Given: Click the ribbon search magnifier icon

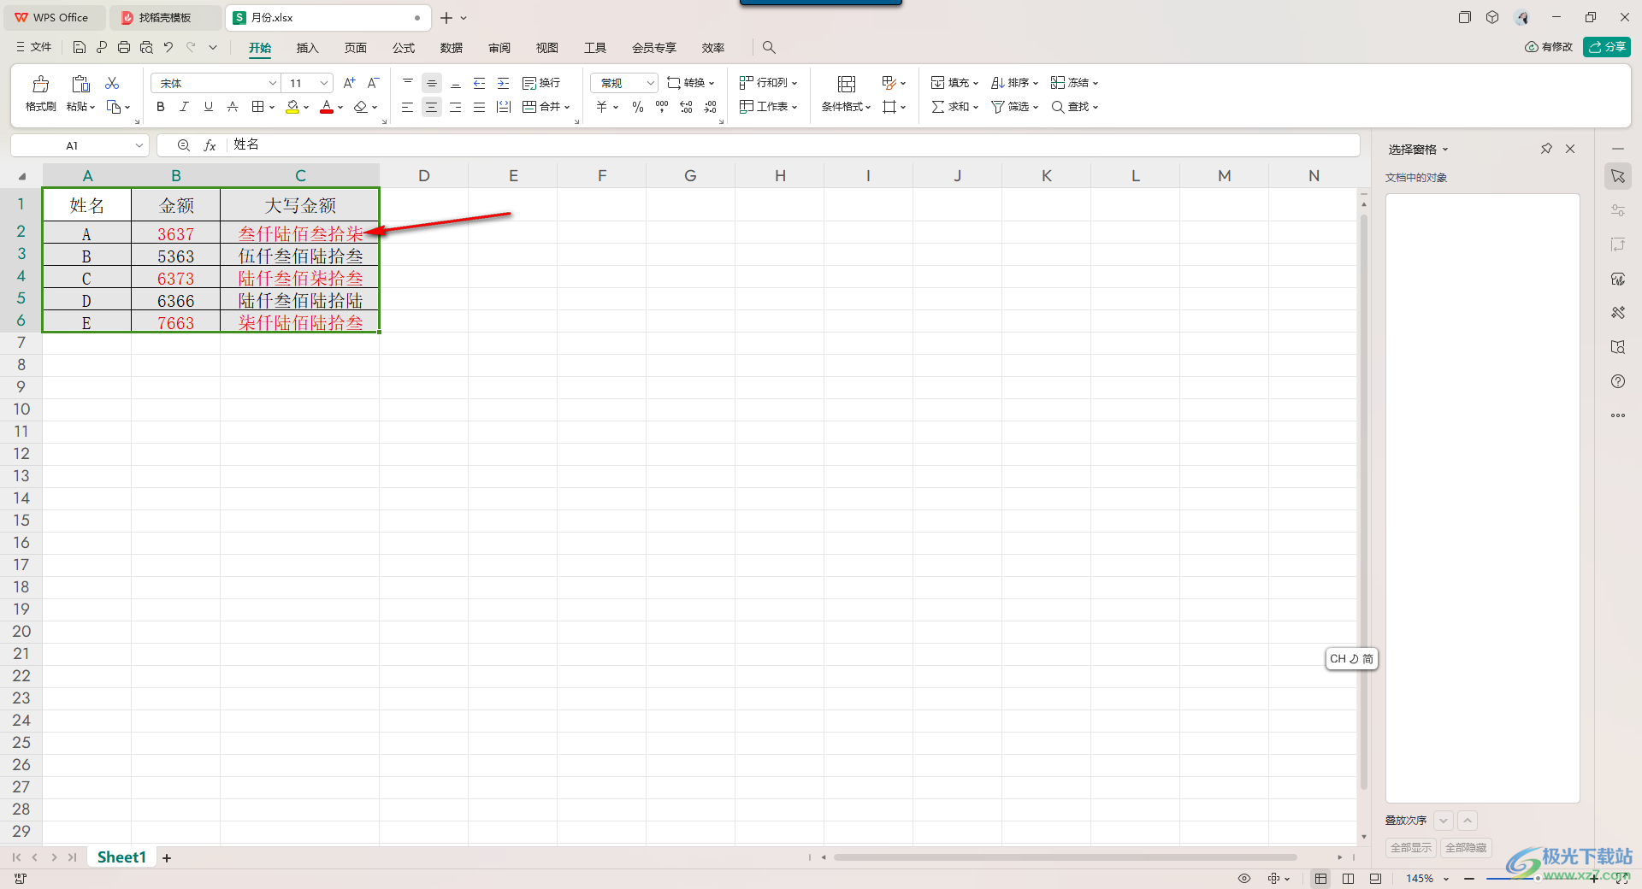Looking at the screenshot, I should click(769, 47).
